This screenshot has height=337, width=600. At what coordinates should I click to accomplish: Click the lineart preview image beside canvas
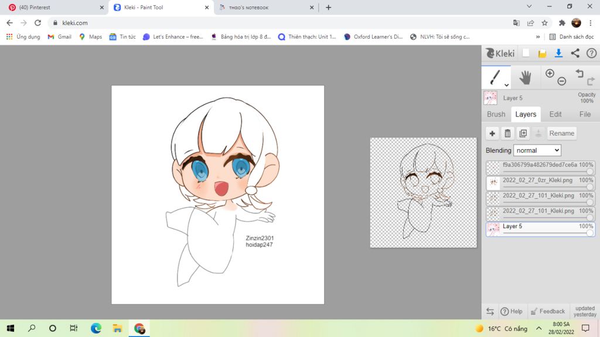423,192
